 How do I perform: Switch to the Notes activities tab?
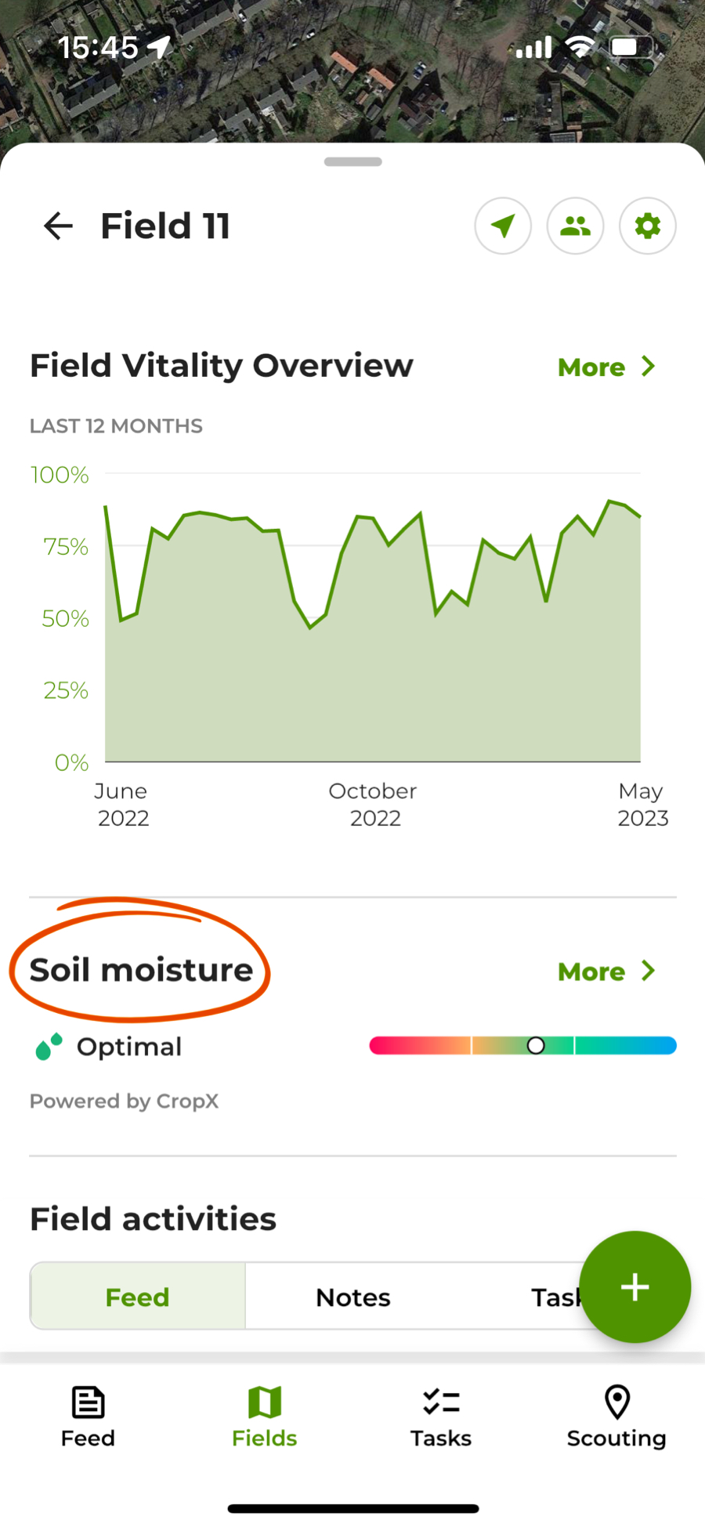coord(353,1297)
